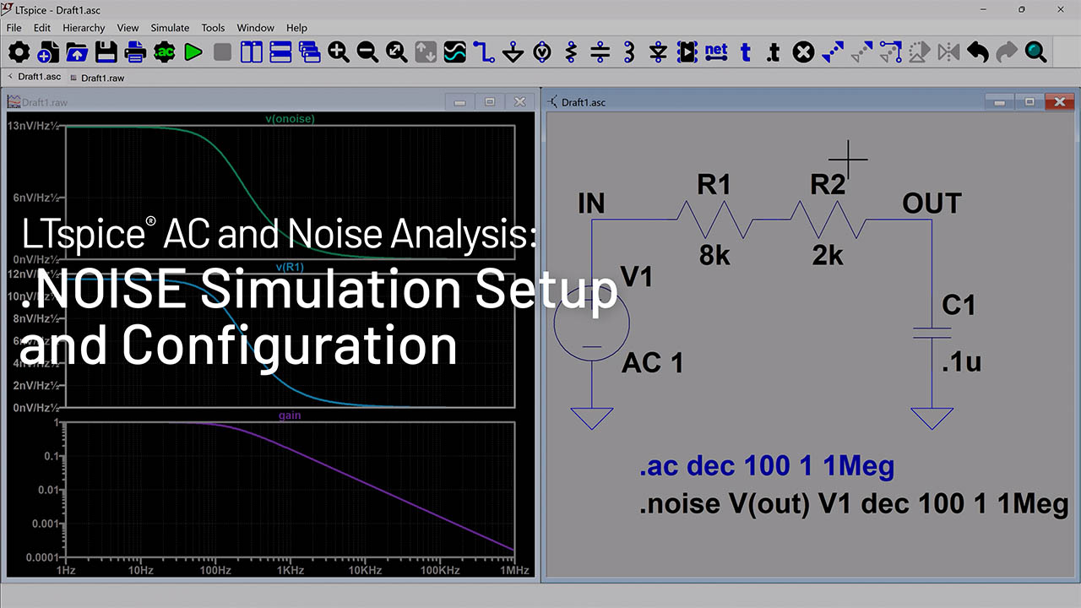Click the Undo arrow
This screenshot has width=1081, height=608.
(x=978, y=52)
